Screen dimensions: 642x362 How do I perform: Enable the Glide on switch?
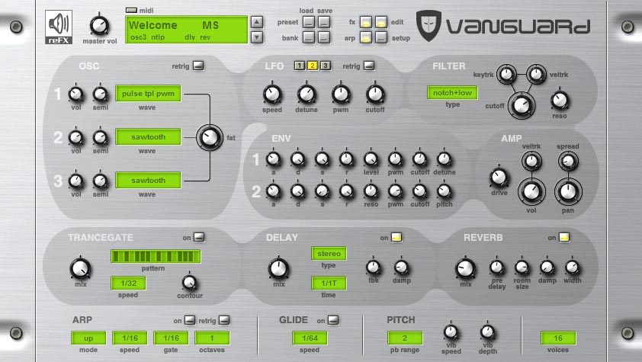point(333,320)
